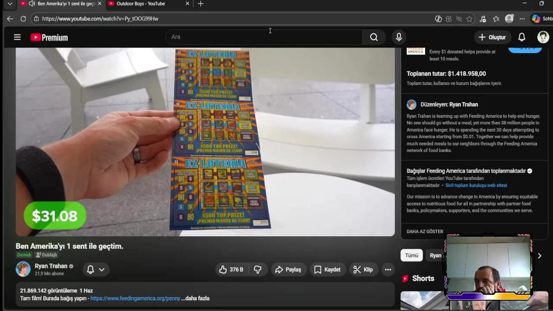553x311 pixels.
Task: Click the apps icon in address bar
Action: [x=448, y=19]
